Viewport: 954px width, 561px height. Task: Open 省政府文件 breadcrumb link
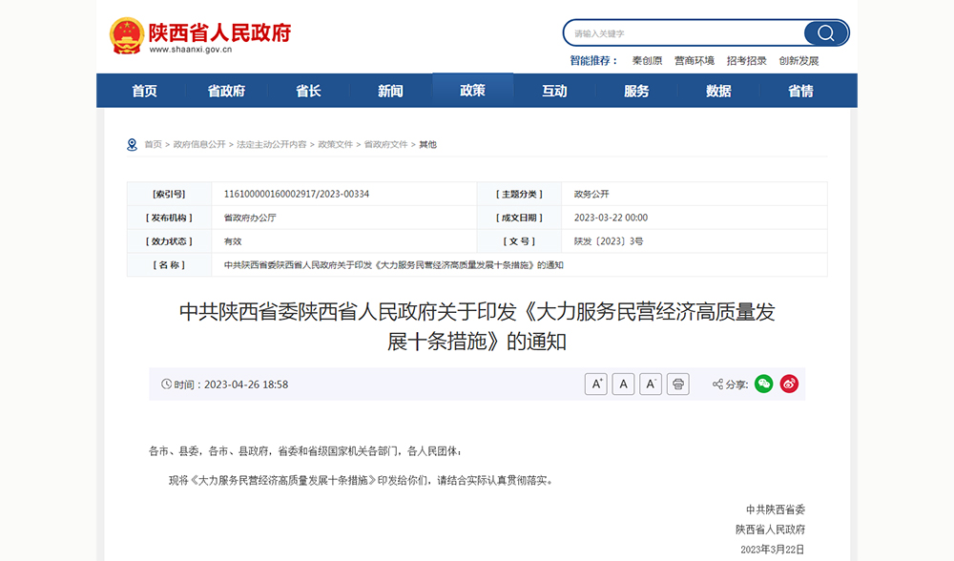385,145
